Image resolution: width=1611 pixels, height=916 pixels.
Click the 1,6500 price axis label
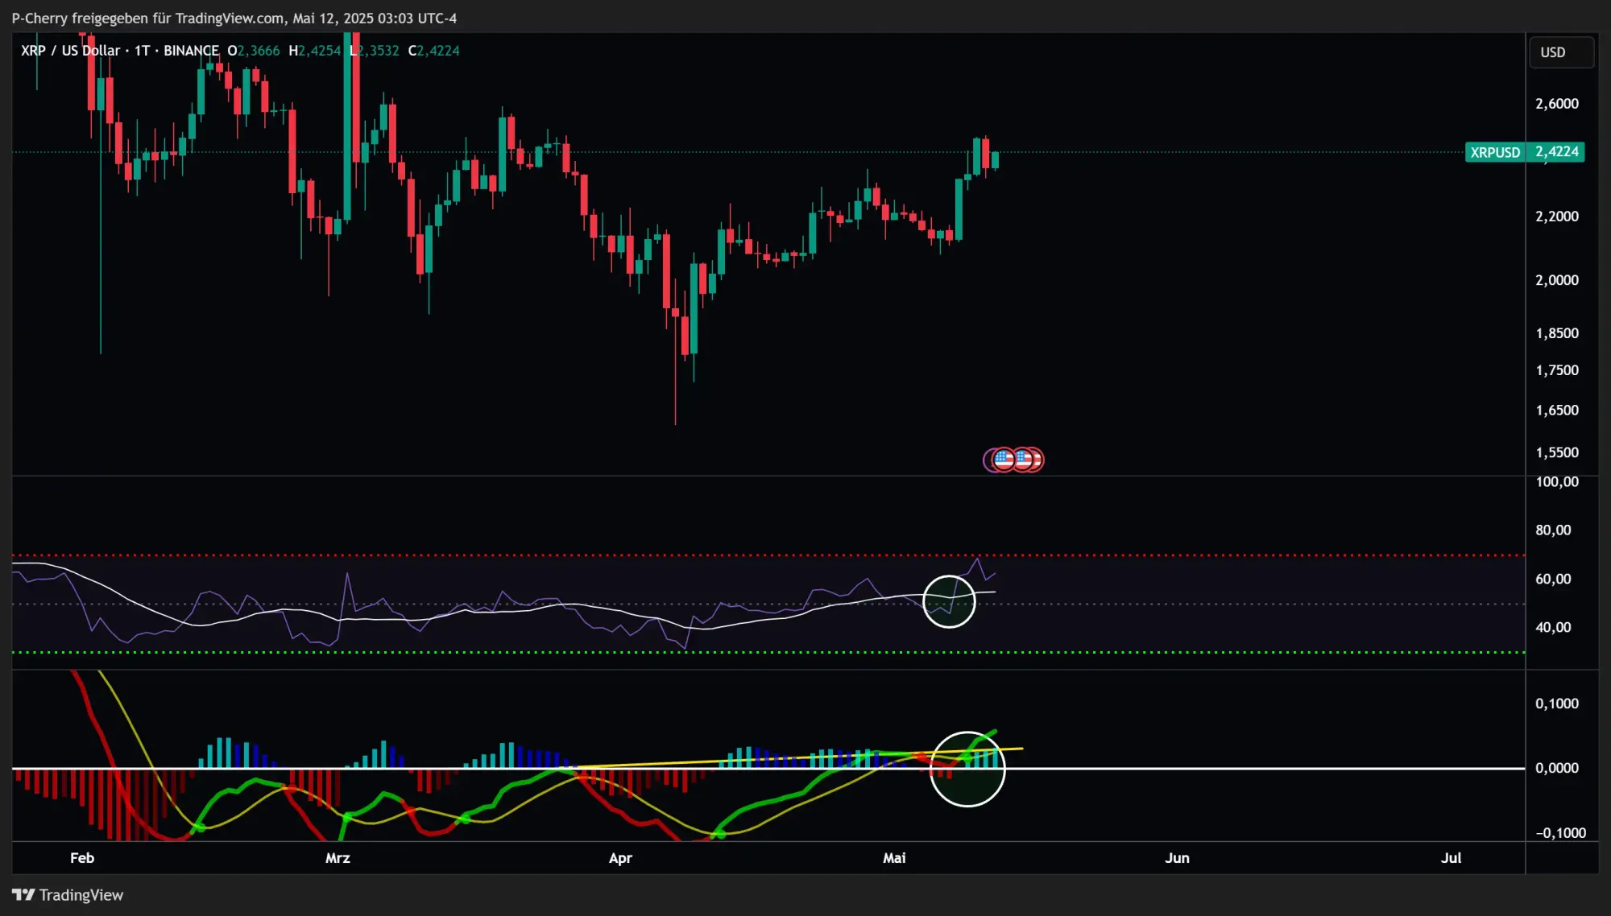pos(1556,411)
